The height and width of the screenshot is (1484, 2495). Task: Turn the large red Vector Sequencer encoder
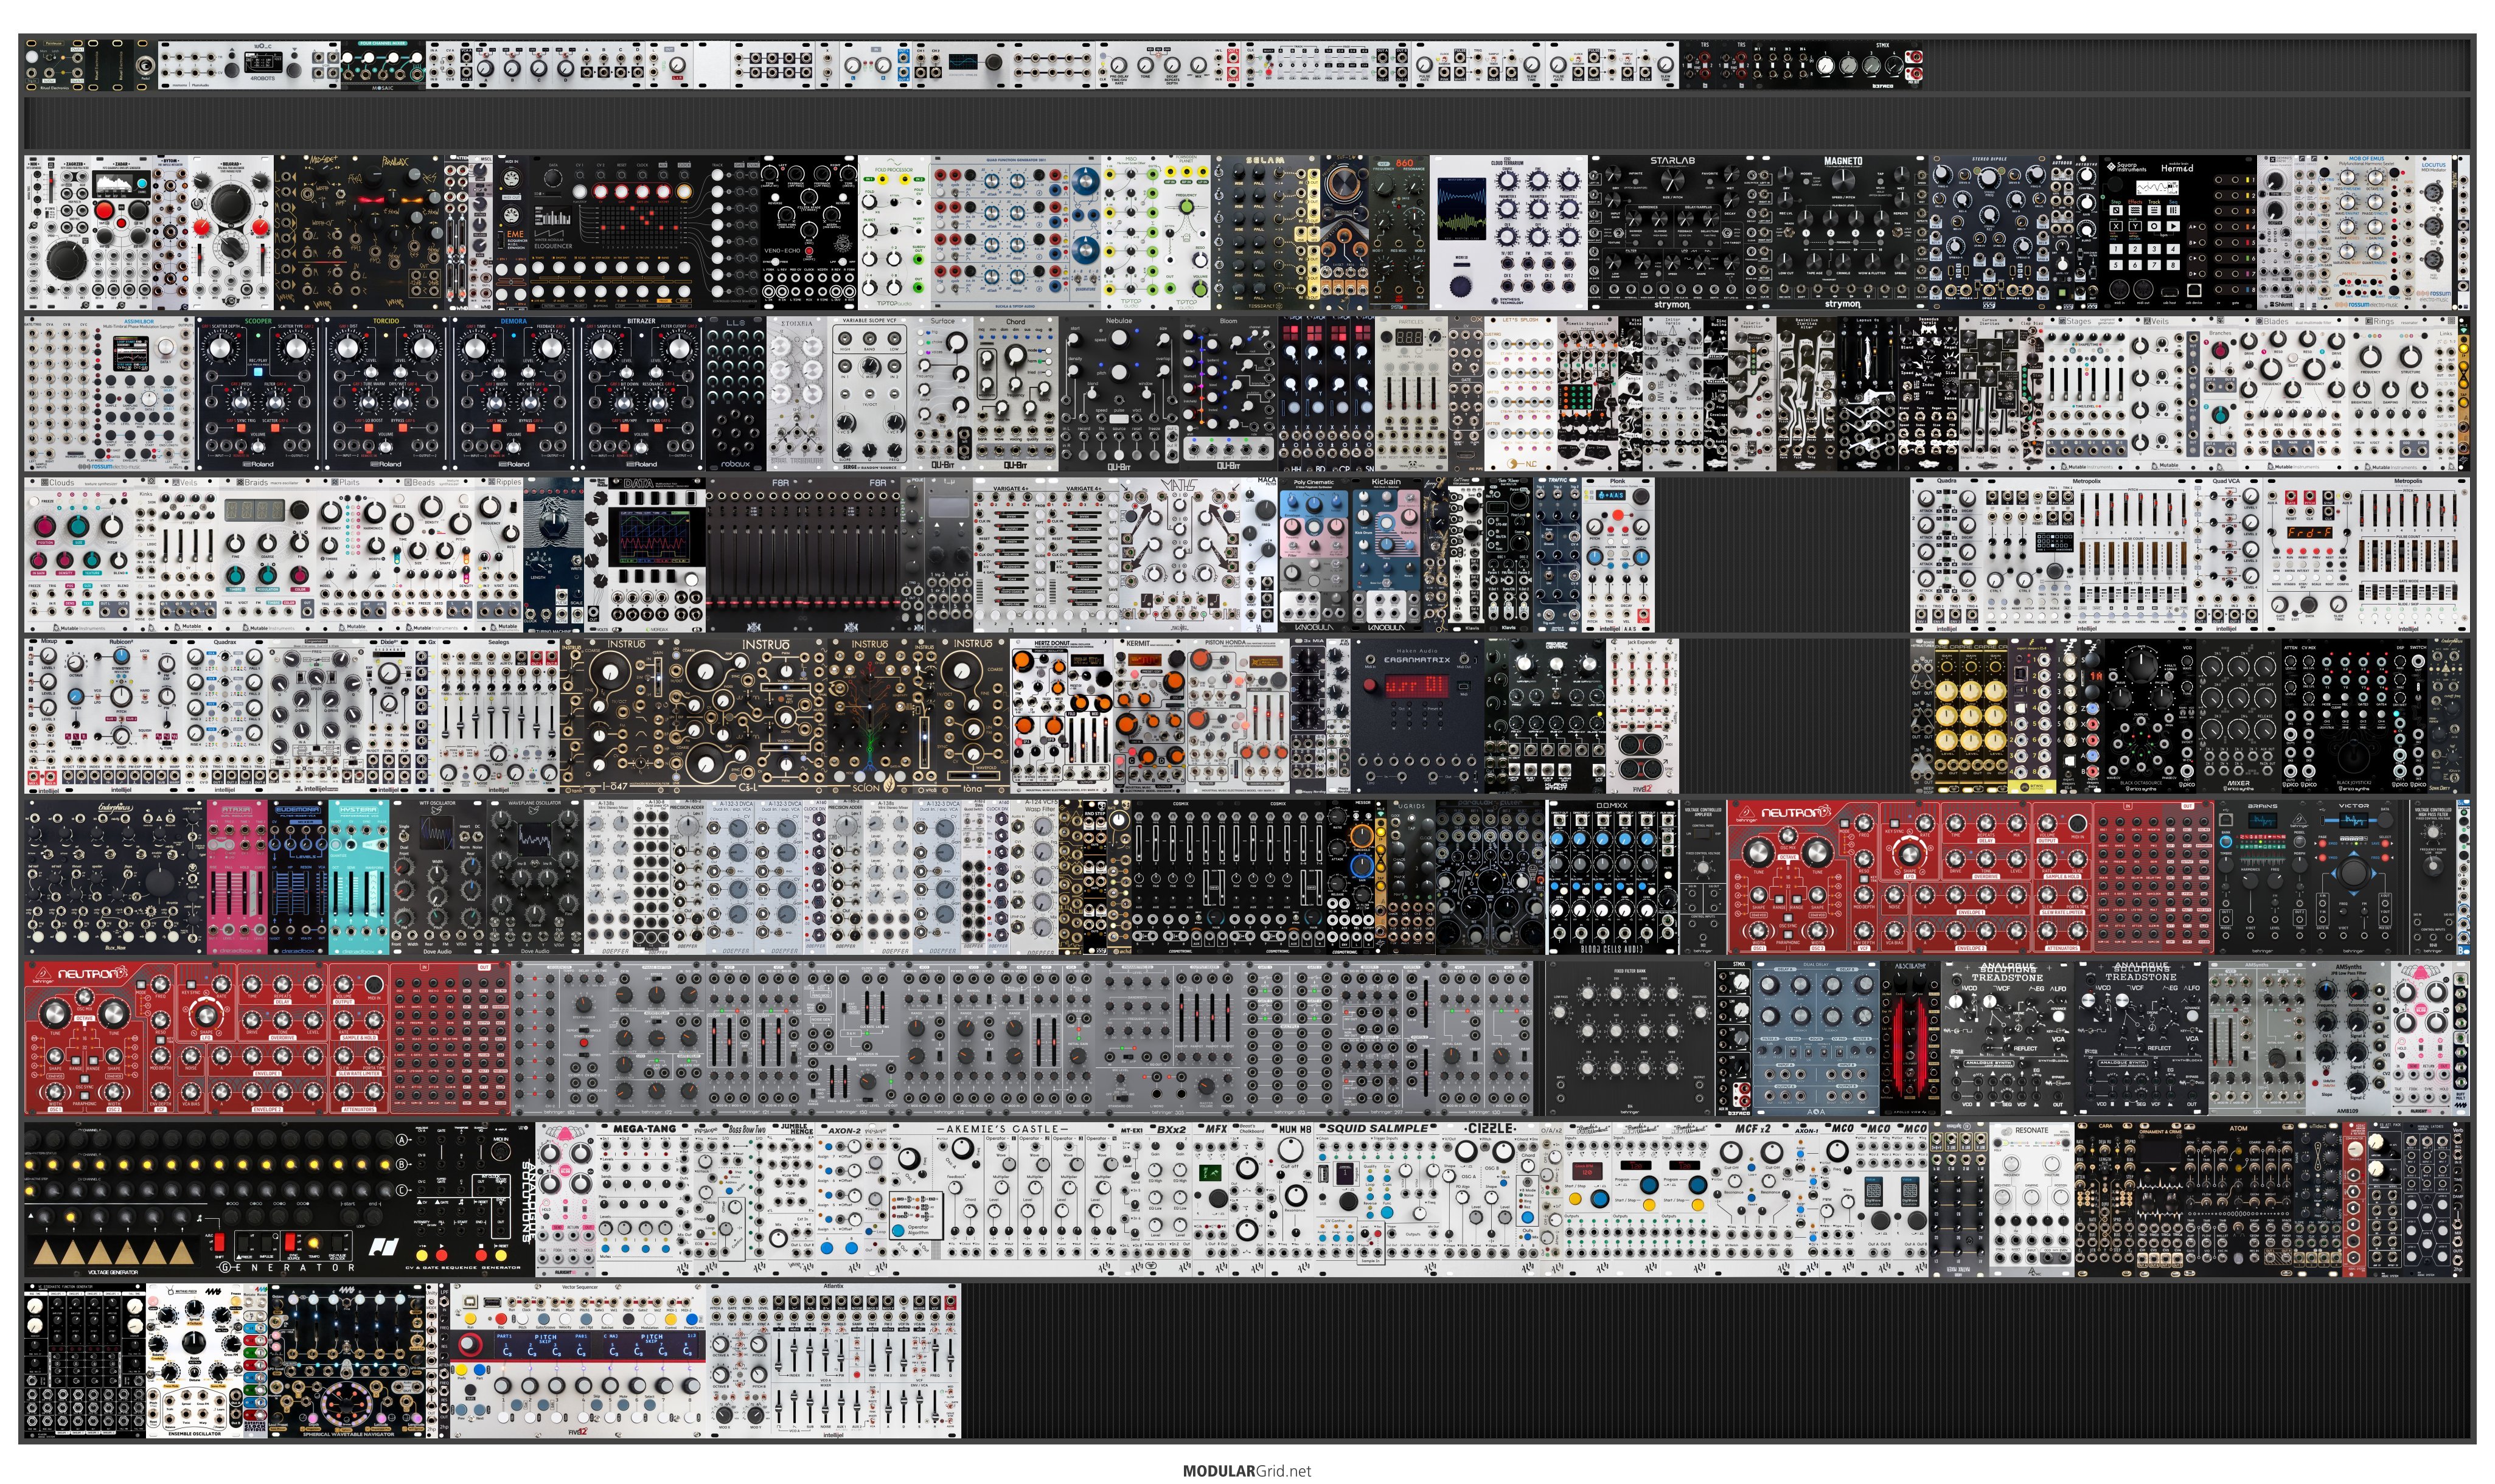[470, 1345]
